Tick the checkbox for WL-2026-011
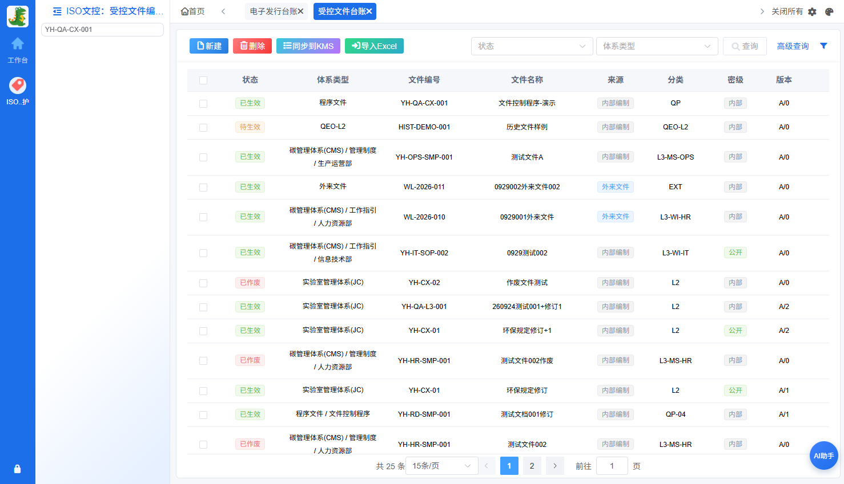 (203, 188)
